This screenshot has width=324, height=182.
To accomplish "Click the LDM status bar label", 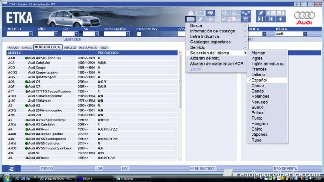I will pos(99,169).
